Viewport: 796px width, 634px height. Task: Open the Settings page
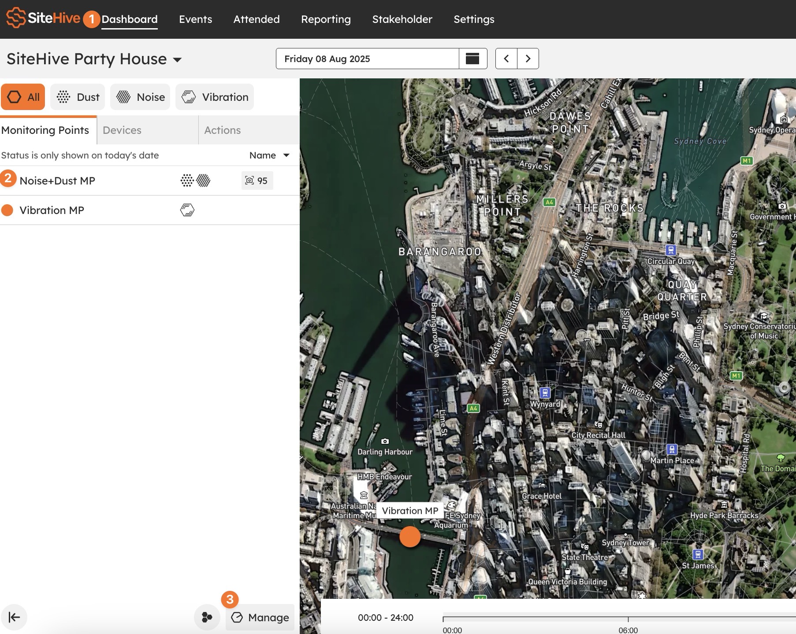point(474,19)
